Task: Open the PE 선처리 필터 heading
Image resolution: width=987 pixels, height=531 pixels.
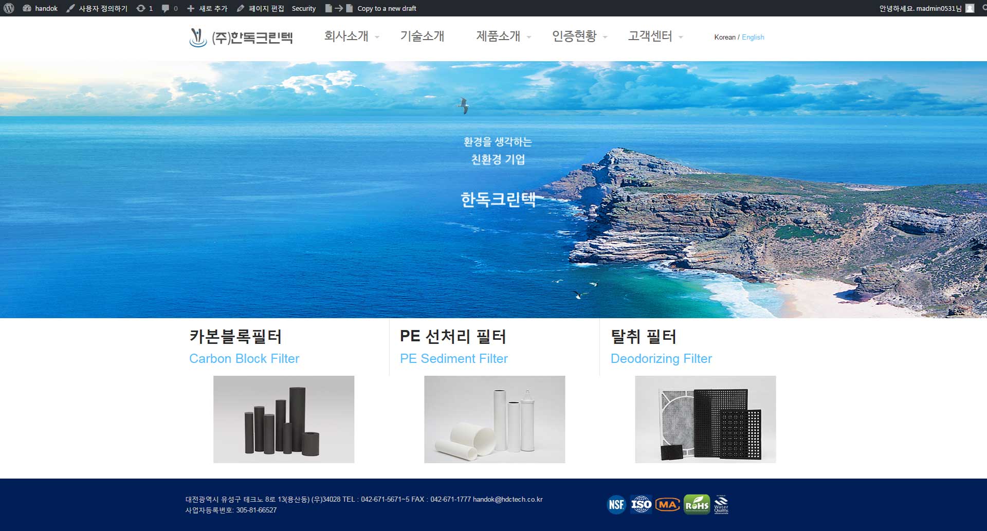Action: (453, 336)
